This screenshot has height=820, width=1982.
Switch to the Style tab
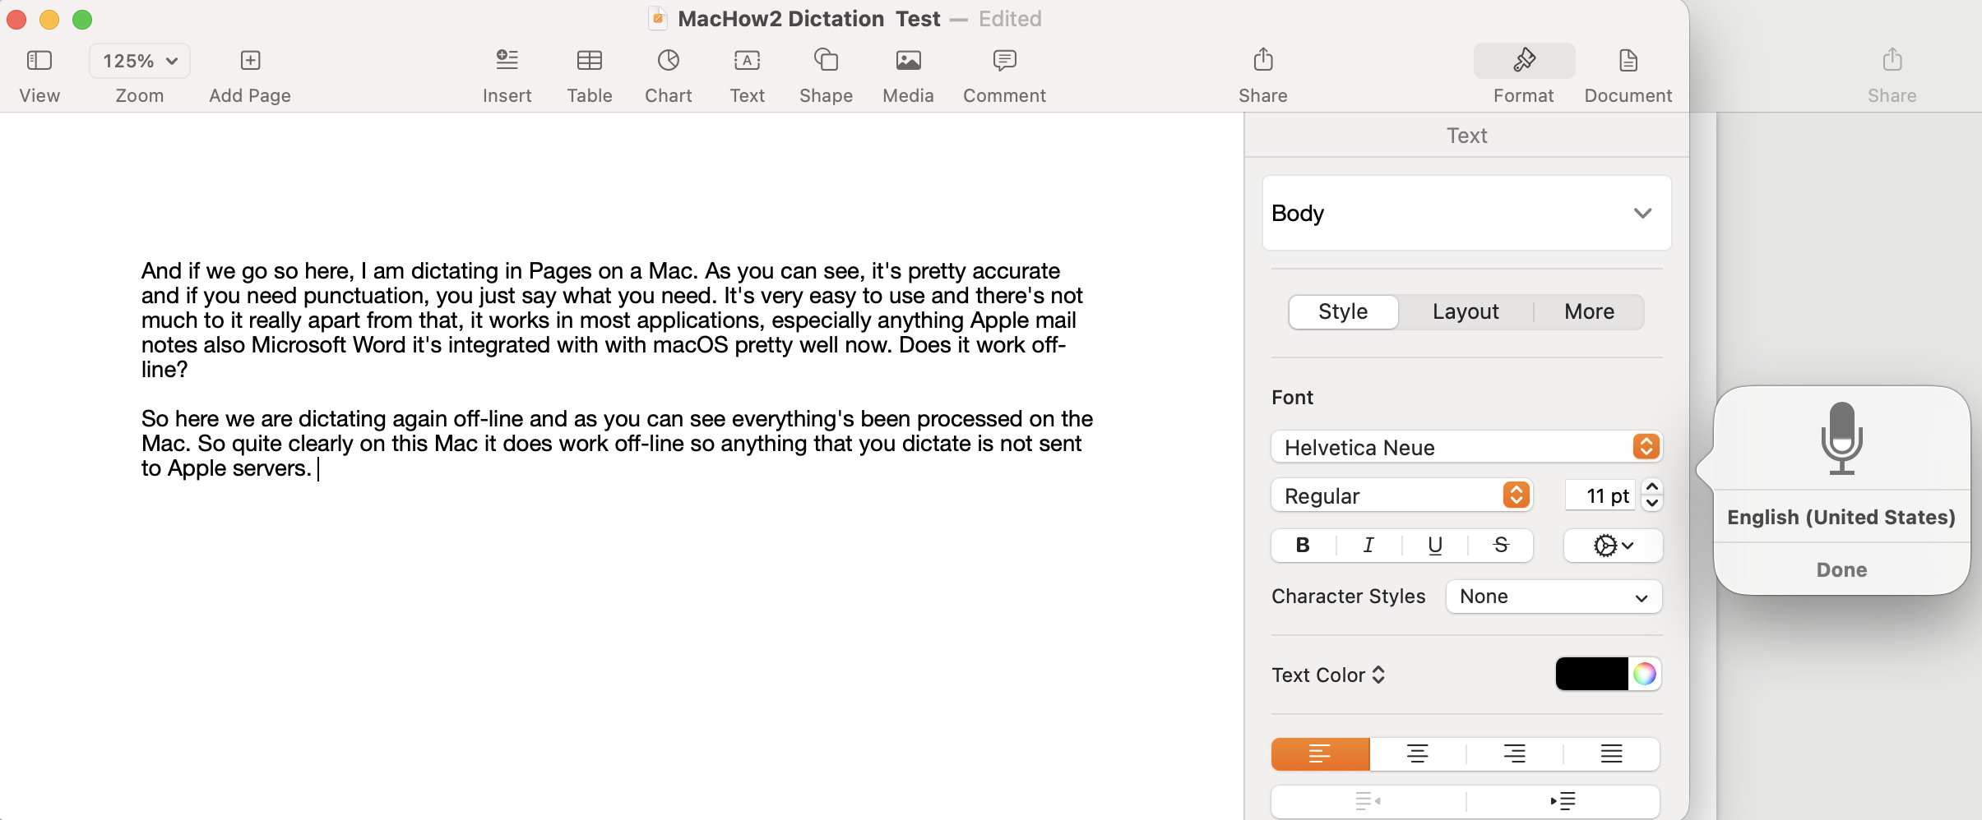pyautogui.click(x=1343, y=311)
